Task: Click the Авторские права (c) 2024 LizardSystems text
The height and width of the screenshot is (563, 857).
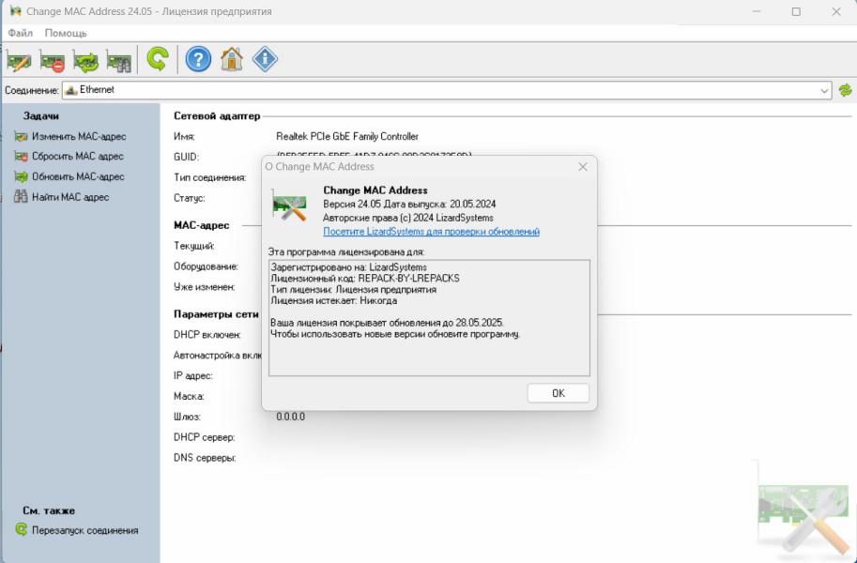Action: [408, 218]
